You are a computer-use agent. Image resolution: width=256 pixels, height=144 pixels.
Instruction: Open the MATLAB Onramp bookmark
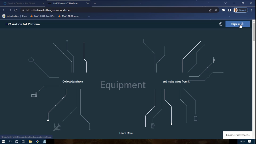click(x=69, y=16)
